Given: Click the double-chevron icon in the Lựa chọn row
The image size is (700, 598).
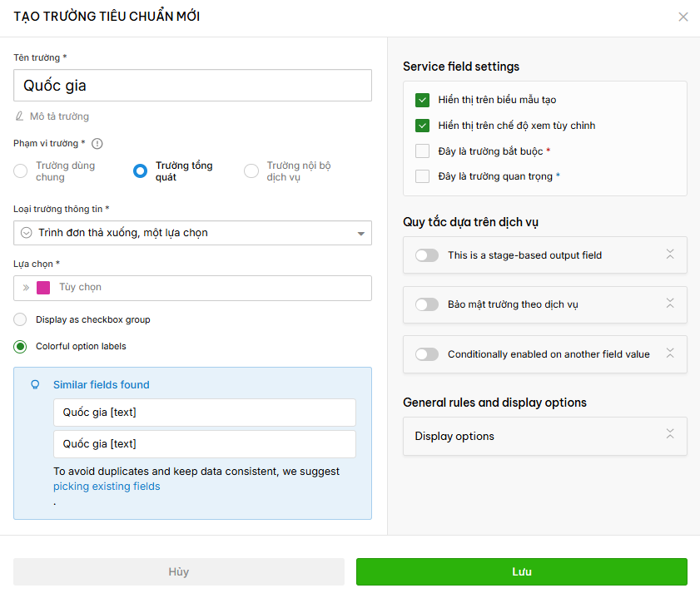Looking at the screenshot, I should point(26,288).
